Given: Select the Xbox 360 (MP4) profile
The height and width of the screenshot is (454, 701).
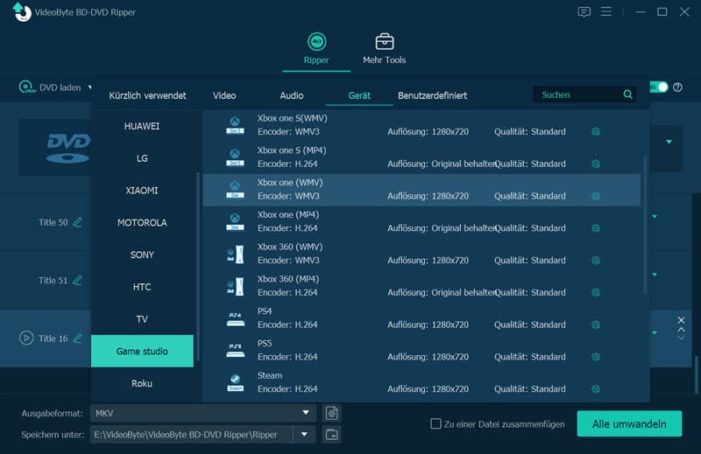Looking at the screenshot, I should [421, 286].
